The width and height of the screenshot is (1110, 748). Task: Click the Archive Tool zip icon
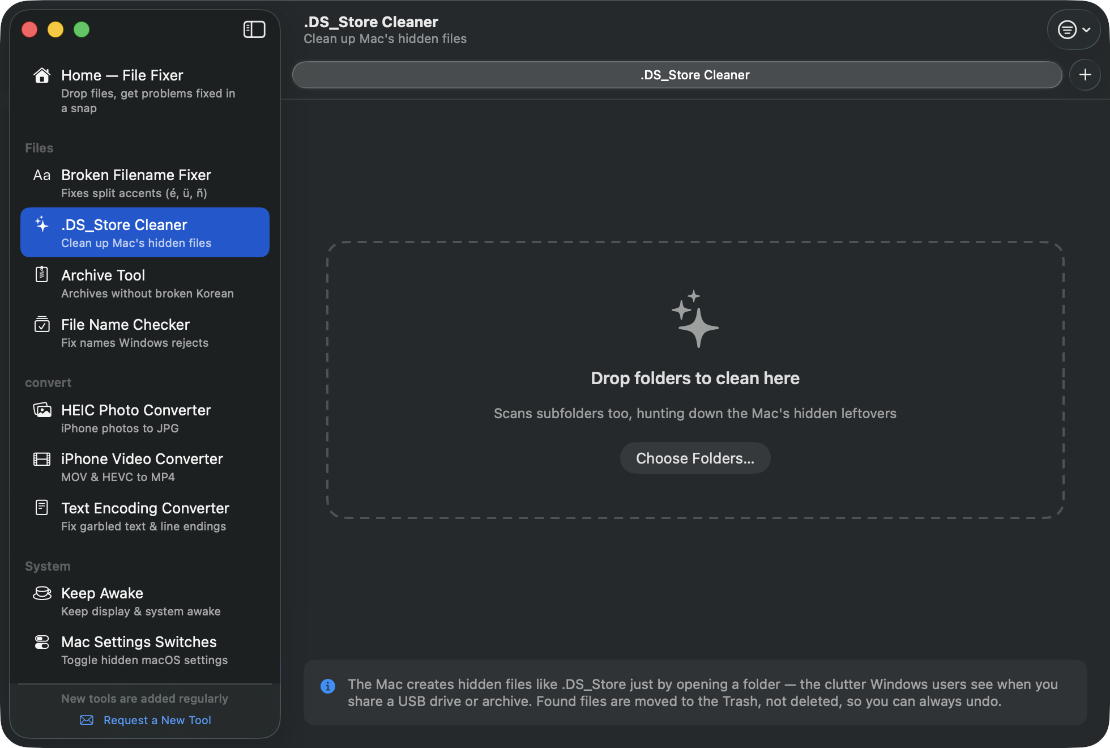point(42,274)
